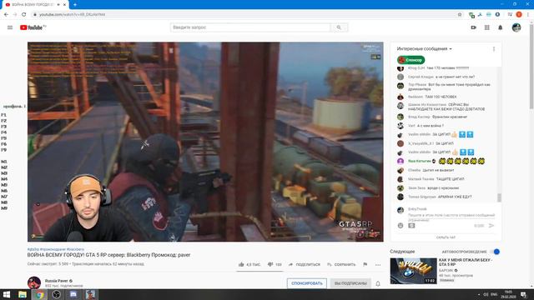Hide the live chat panel
Image resolution: width=534 pixels, height=300 pixels.
446,237
